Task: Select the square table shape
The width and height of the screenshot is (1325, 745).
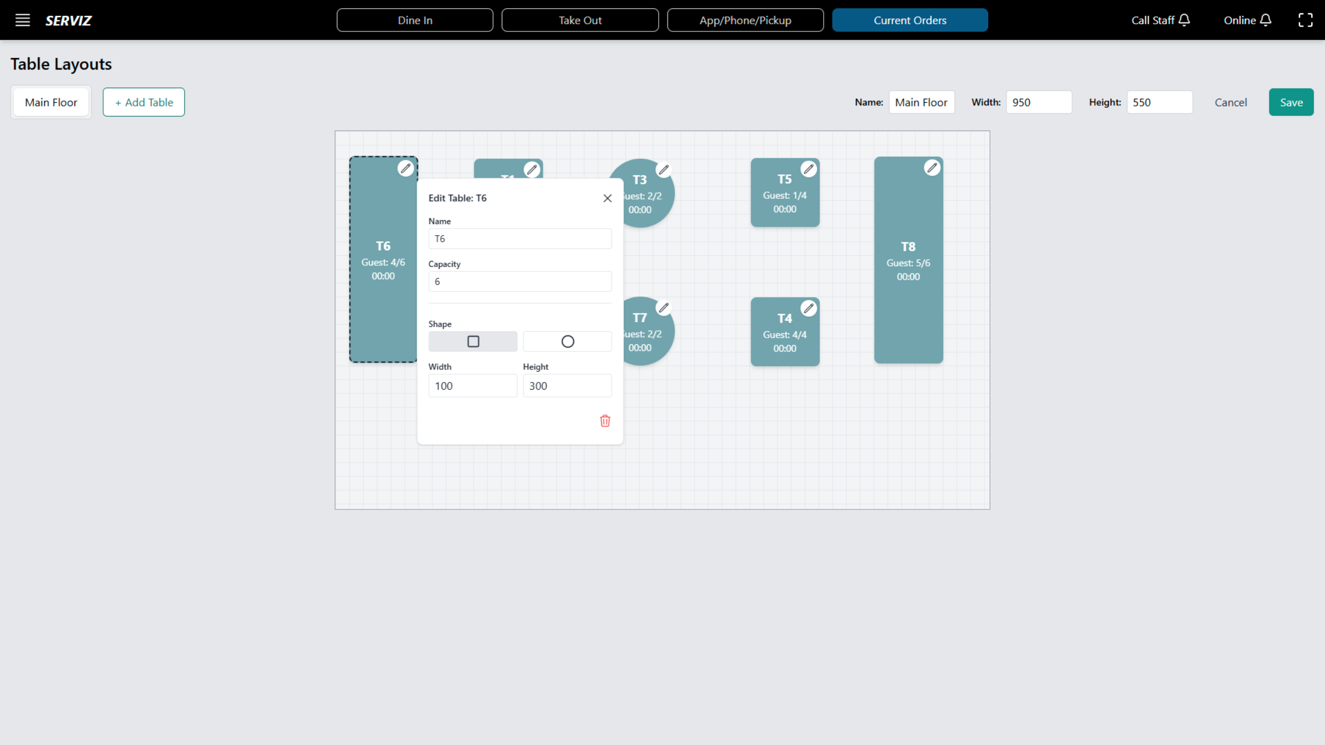Action: (x=473, y=342)
